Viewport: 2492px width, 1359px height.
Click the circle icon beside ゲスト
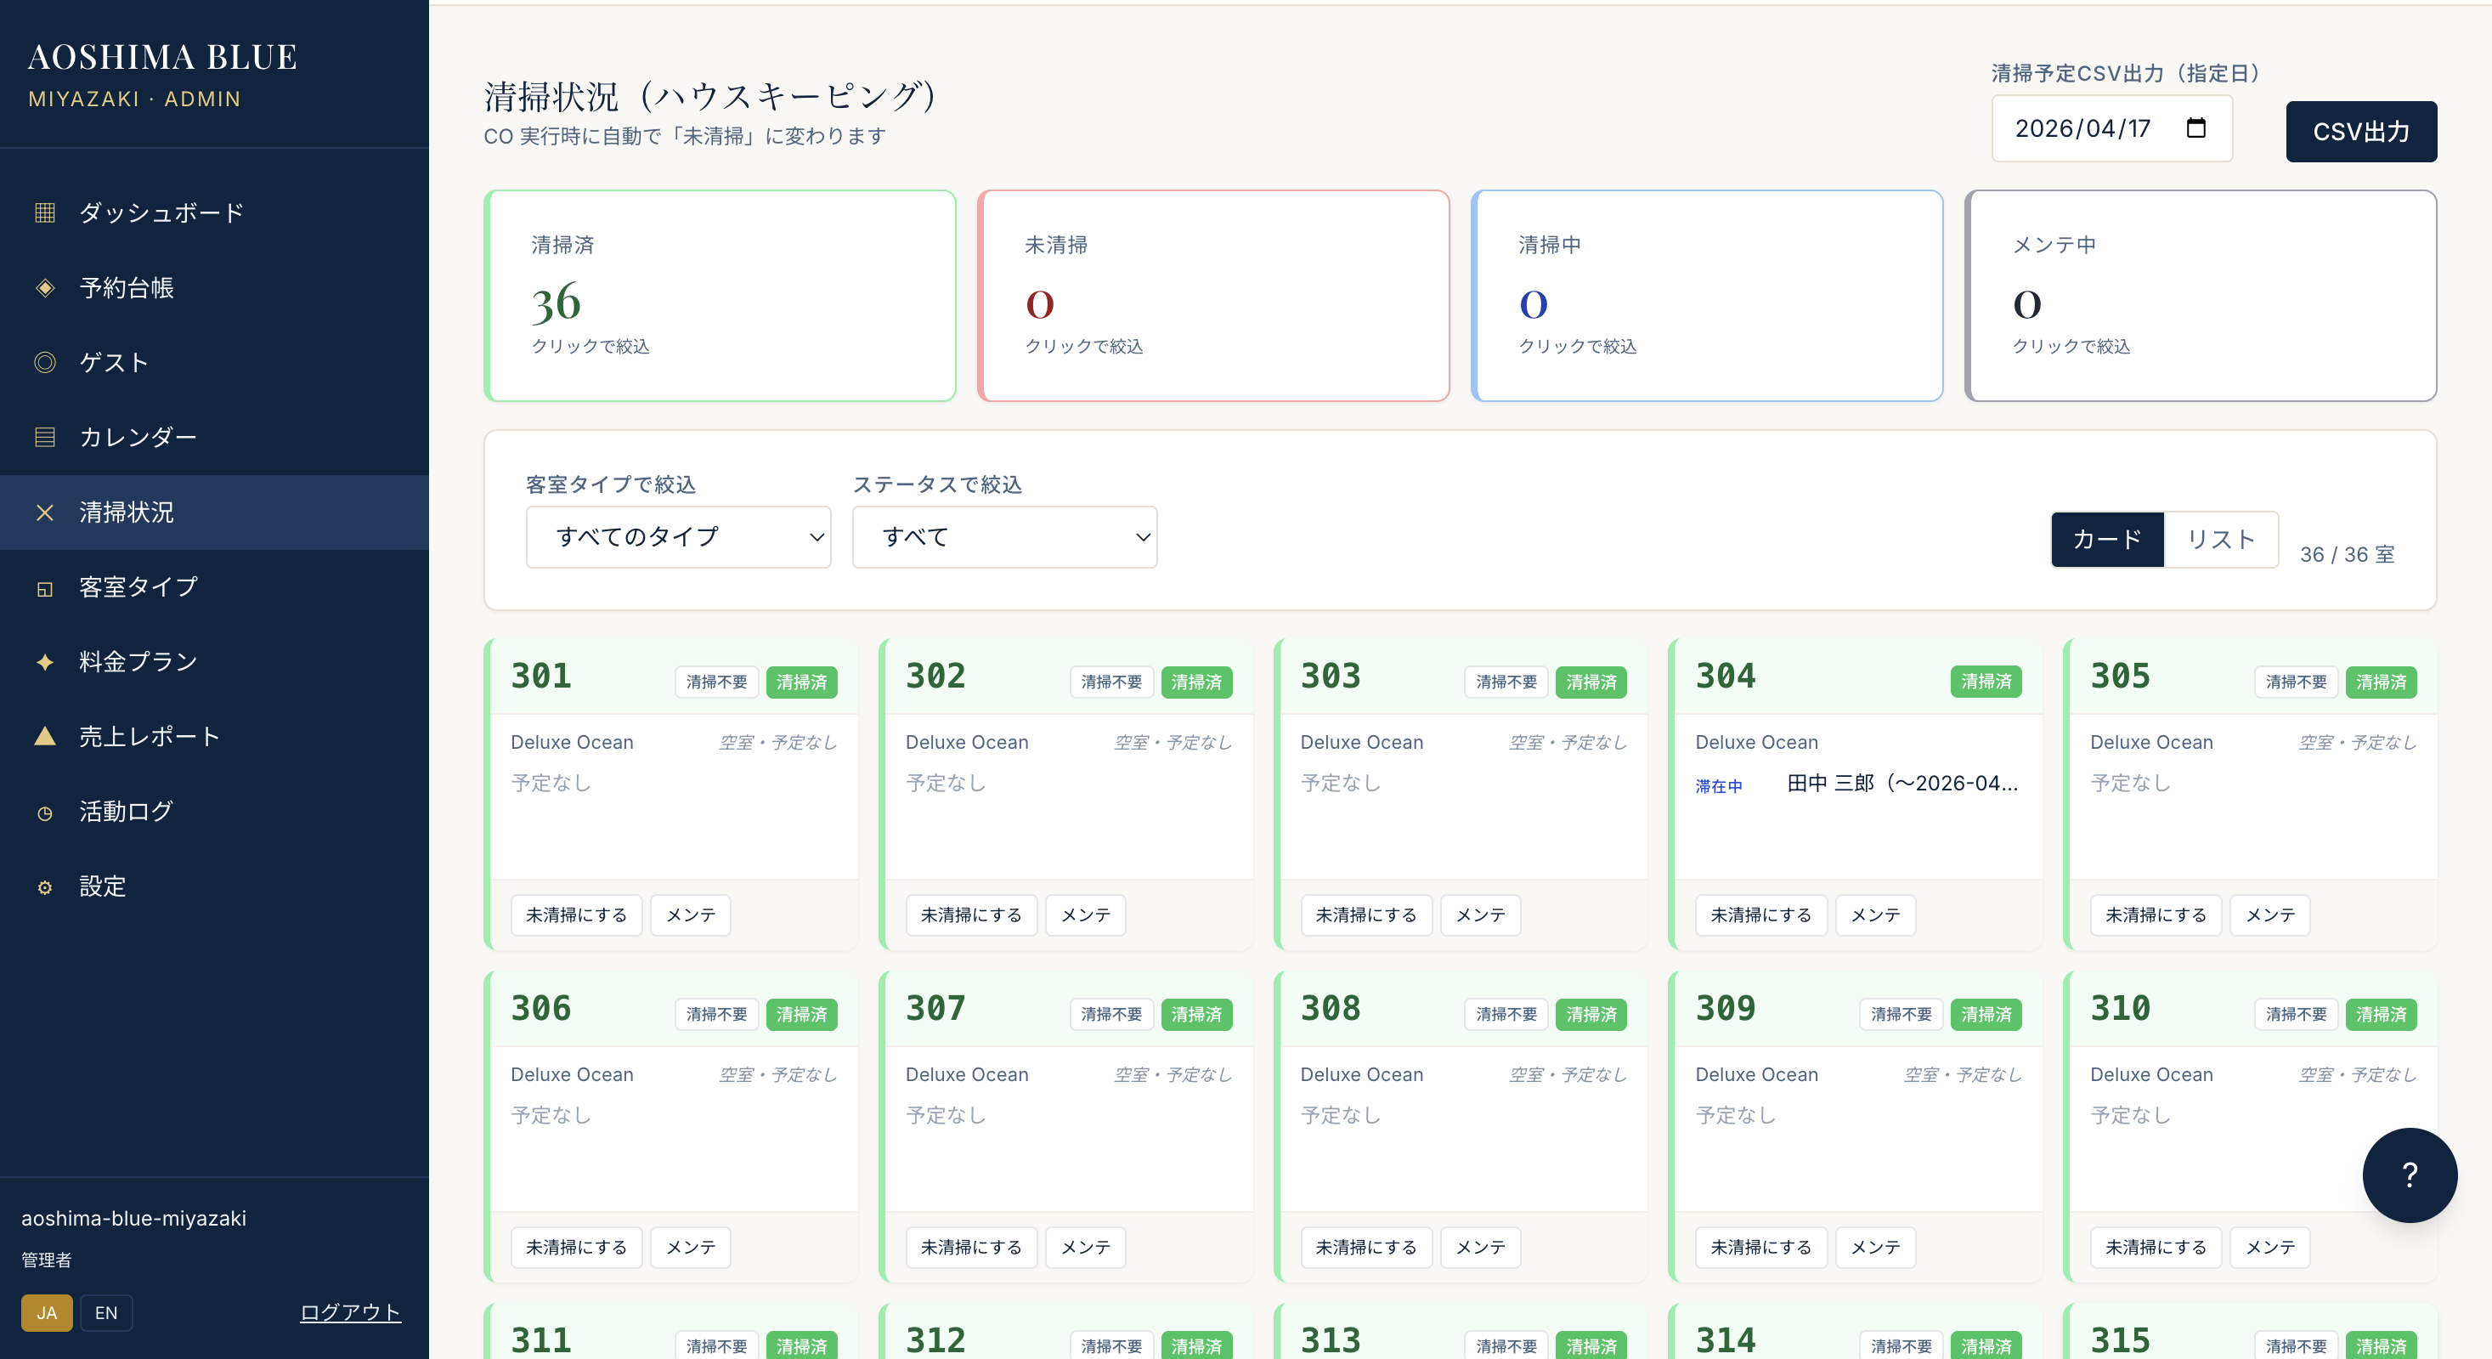tap(44, 362)
